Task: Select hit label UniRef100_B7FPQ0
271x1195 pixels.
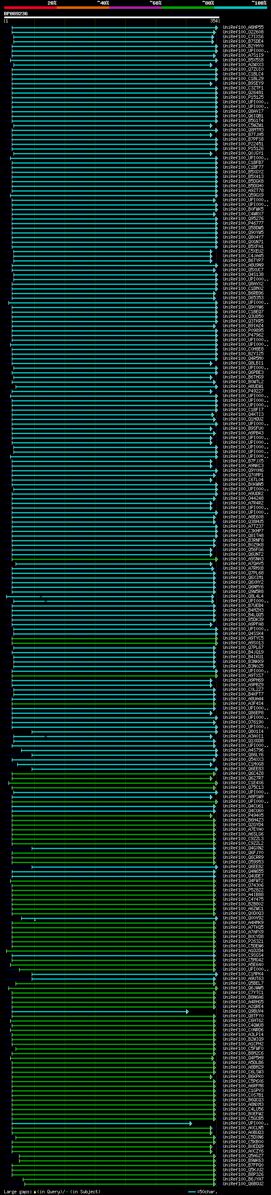Action: click(243, 1165)
